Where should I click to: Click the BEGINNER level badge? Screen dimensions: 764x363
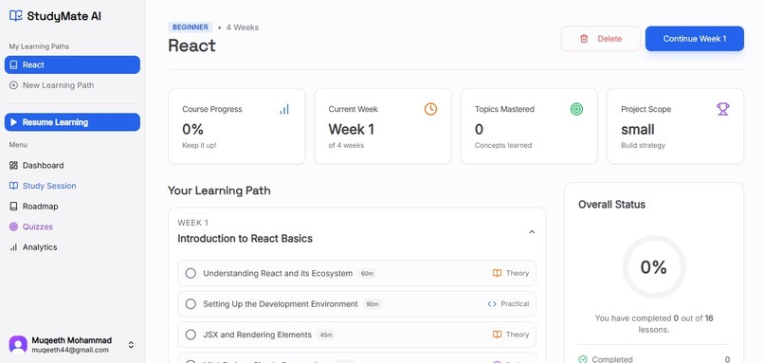190,27
